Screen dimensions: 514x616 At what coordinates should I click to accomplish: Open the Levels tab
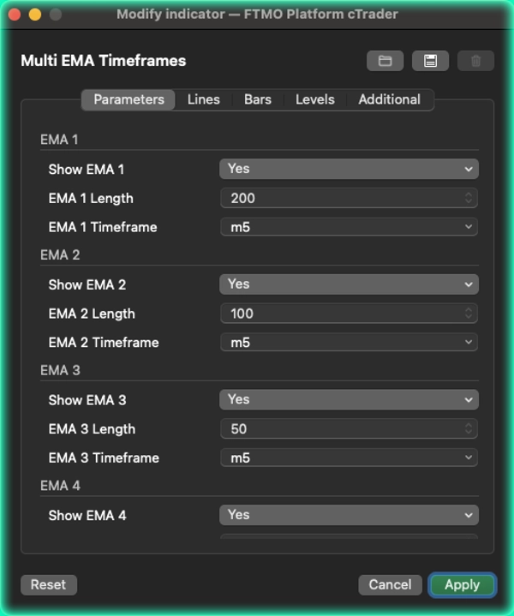point(315,99)
